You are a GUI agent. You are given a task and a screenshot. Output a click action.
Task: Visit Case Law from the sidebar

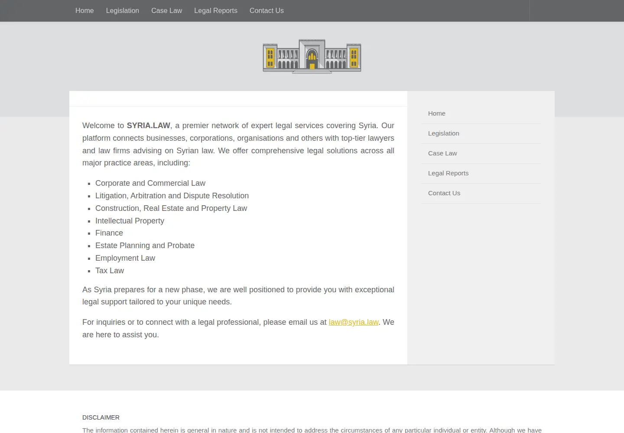[x=442, y=153]
